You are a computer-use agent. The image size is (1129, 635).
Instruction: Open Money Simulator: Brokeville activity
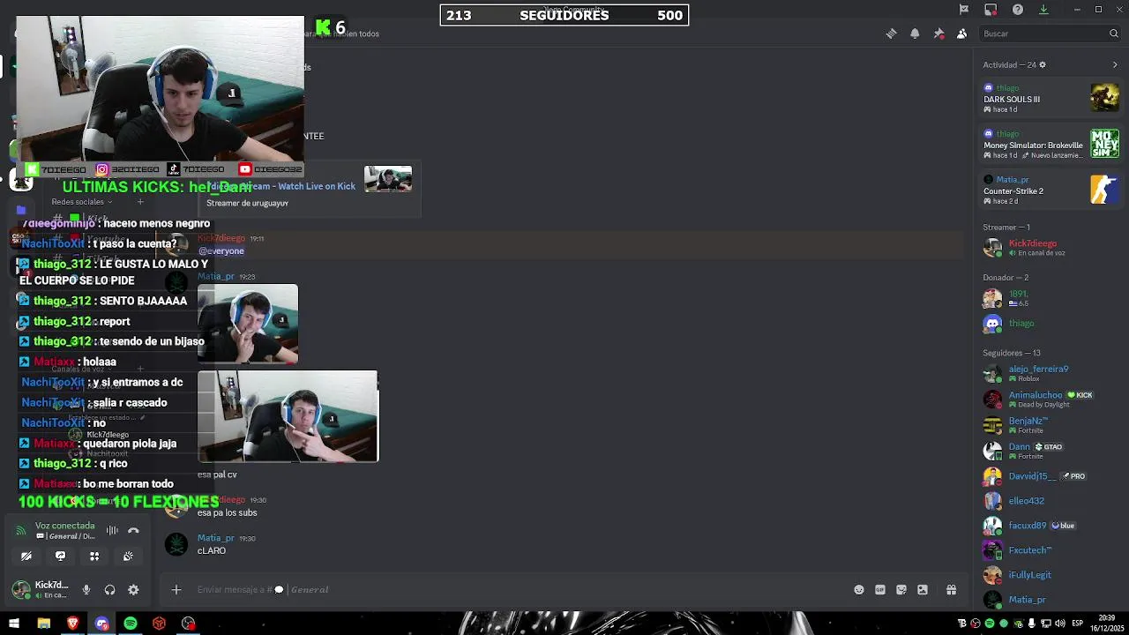pyautogui.click(x=1050, y=144)
